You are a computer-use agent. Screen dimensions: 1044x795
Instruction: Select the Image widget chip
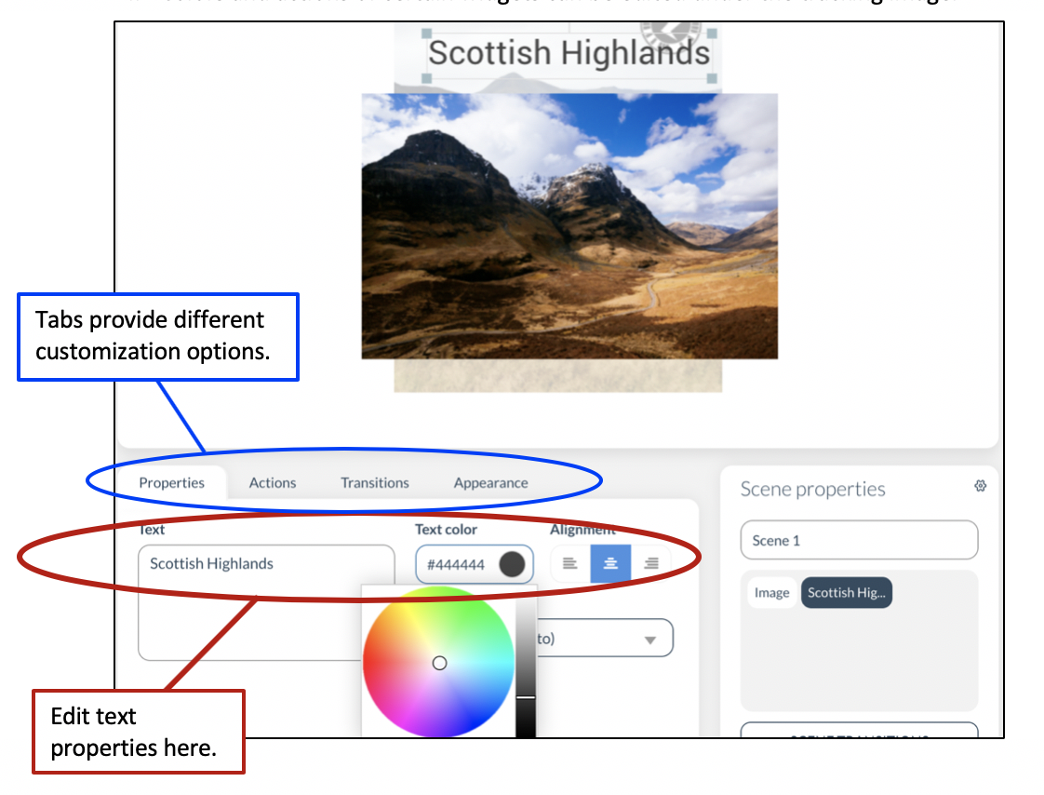click(771, 592)
